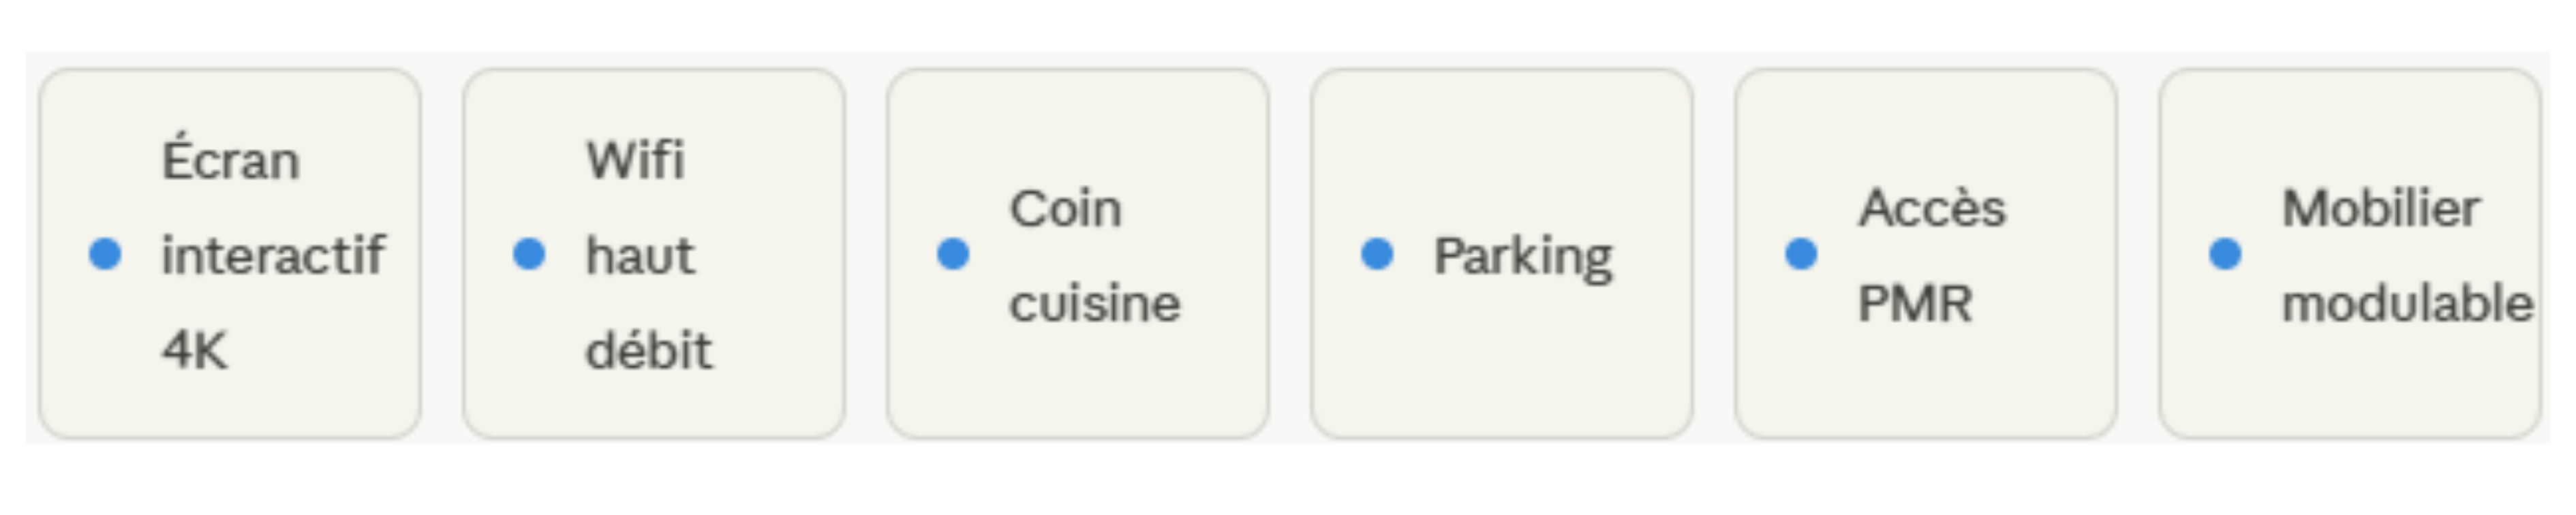Click the word "cuisine" in third chip
The image size is (2576, 515).
click(x=1094, y=303)
